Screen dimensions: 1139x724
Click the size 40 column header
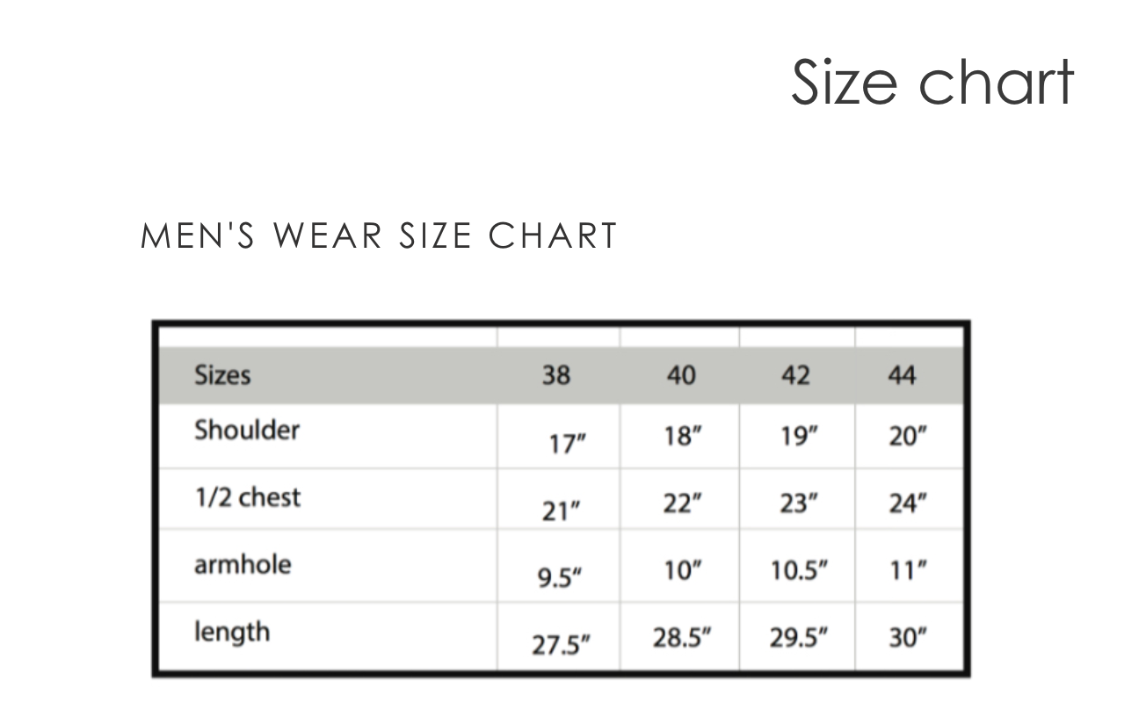tap(681, 376)
